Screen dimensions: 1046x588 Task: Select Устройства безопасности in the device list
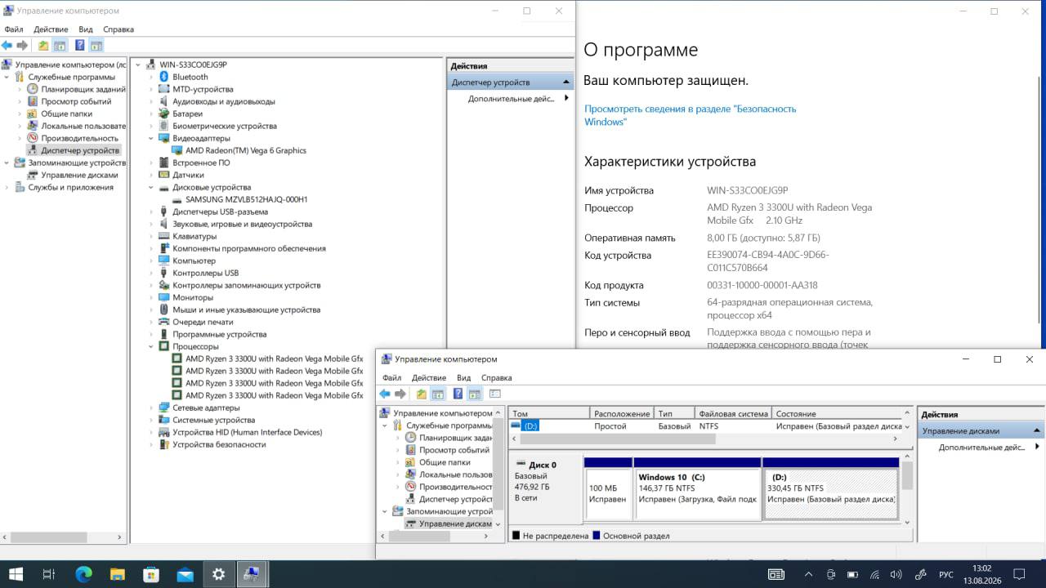(x=219, y=444)
